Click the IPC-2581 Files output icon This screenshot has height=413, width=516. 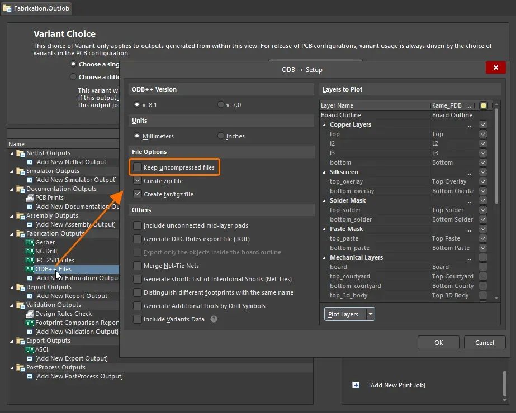click(30, 260)
